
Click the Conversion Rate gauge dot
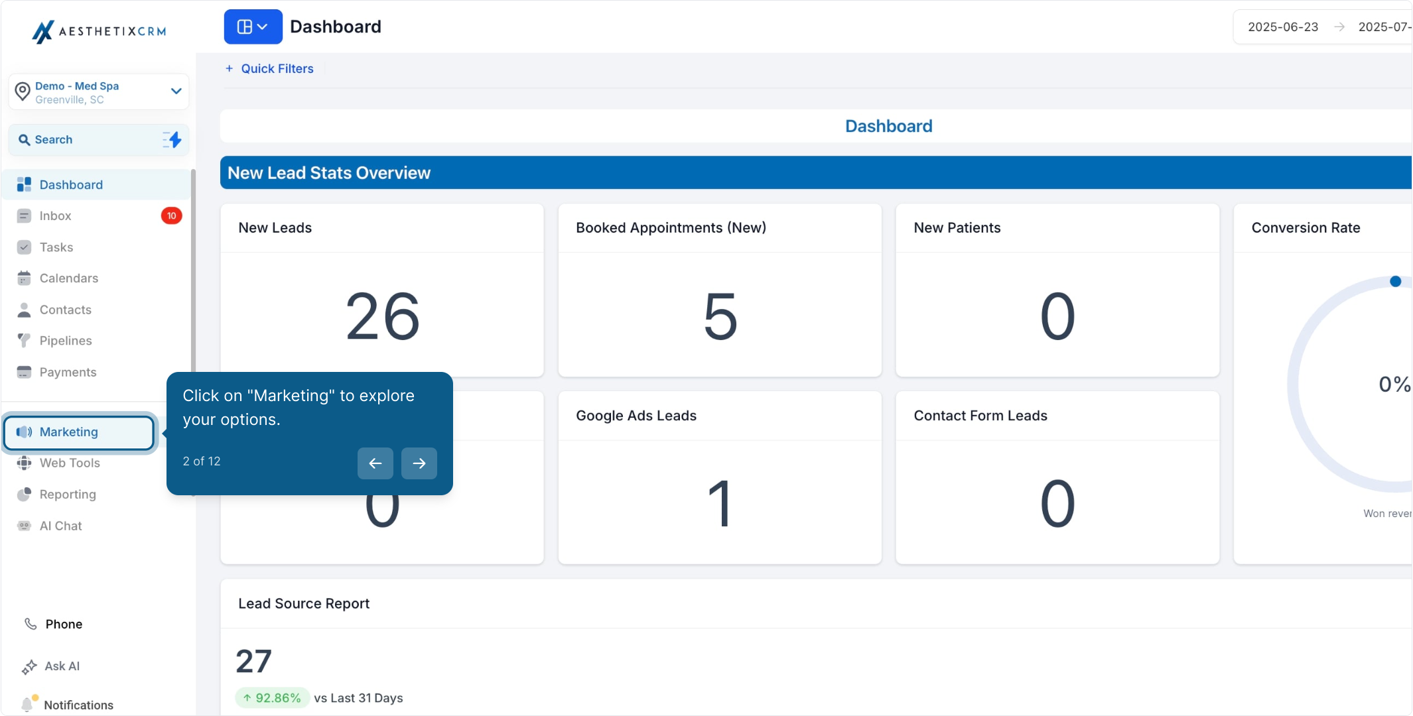point(1396,281)
